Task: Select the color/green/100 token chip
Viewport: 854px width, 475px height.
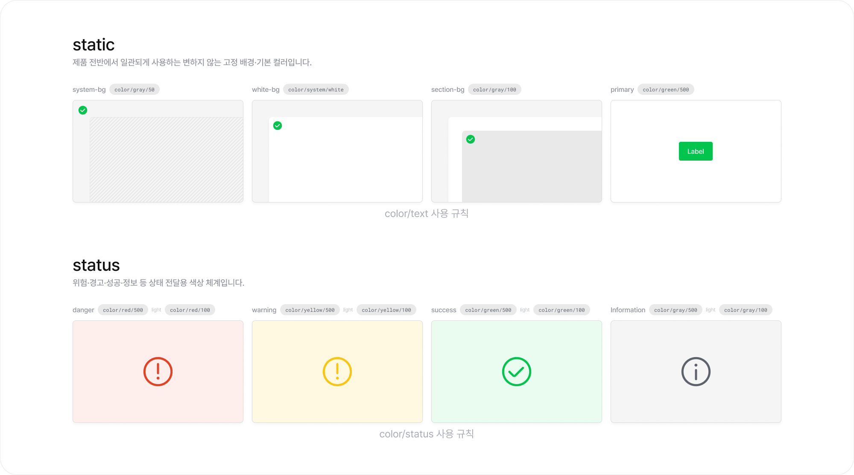Action: [562, 310]
